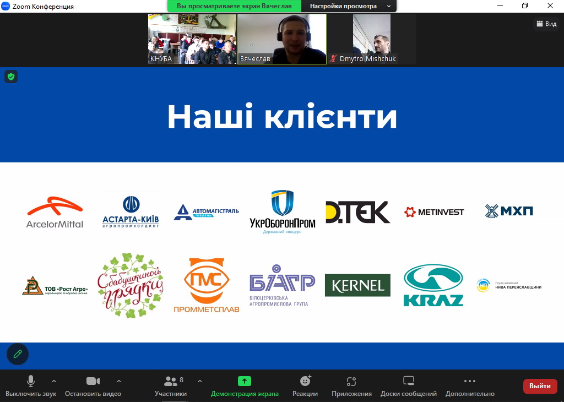Viewport: 564px width, 402px height.
Task: Open the Вид view layout button
Action: (546, 24)
